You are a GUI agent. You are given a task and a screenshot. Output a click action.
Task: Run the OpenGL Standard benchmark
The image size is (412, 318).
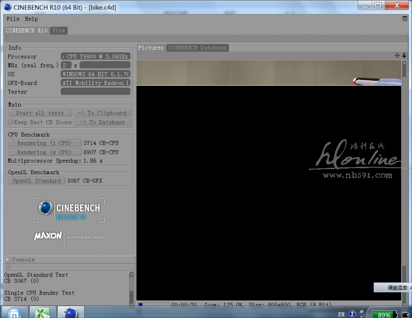37,181
